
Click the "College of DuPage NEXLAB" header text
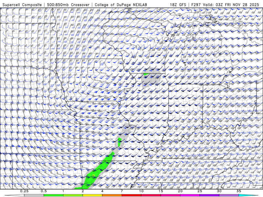tap(121, 5)
